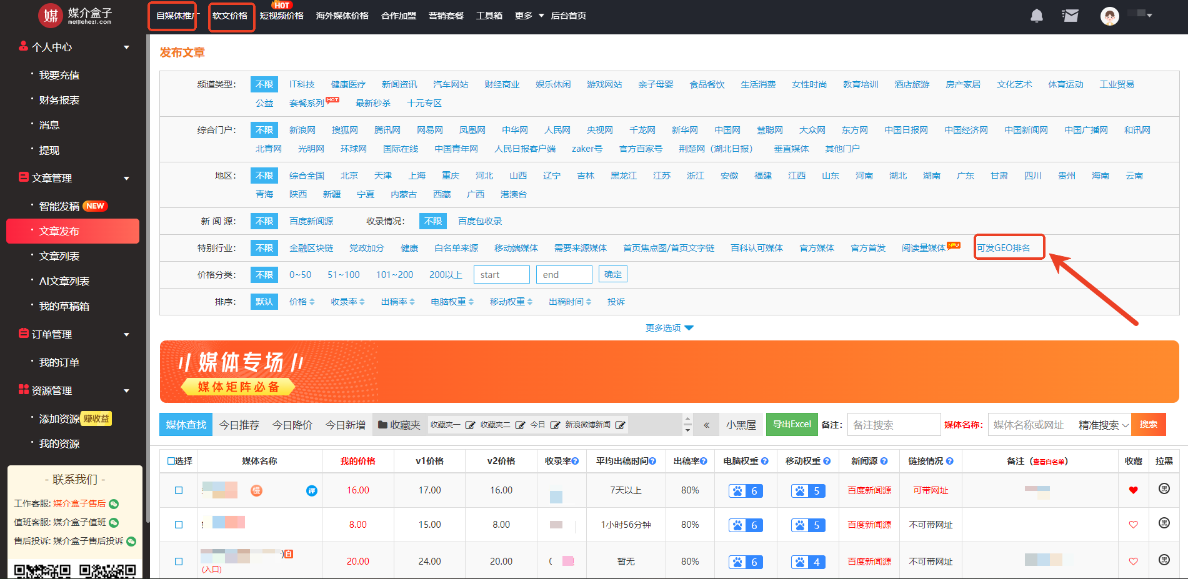
Task: Switch to the 今日推荐 tab
Action: (x=239, y=425)
